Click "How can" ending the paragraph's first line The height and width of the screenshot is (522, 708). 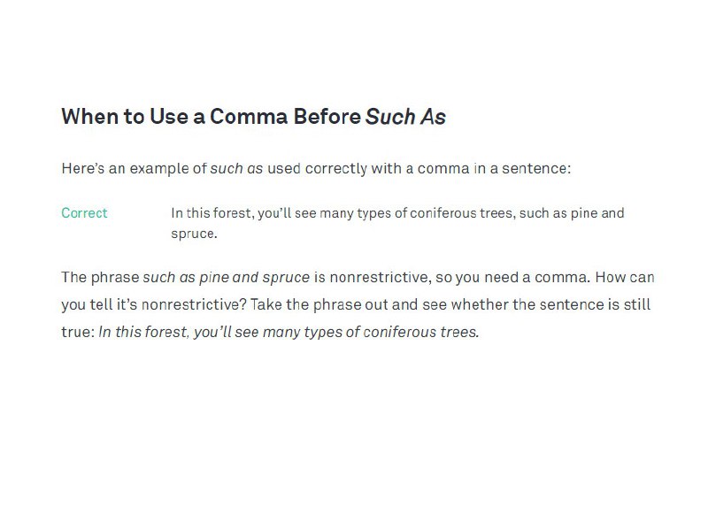(x=625, y=277)
